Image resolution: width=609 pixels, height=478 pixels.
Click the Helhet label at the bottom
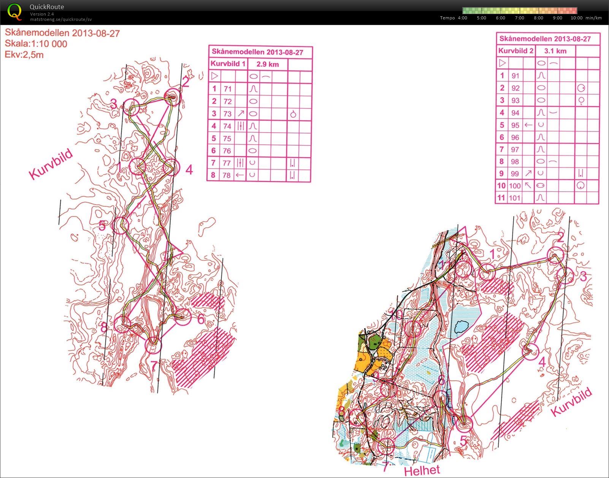pyautogui.click(x=422, y=470)
